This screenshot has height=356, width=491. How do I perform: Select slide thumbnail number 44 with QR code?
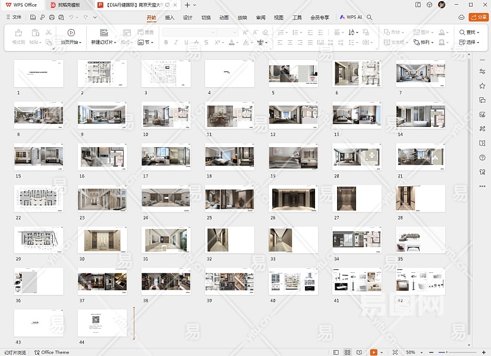point(102,323)
